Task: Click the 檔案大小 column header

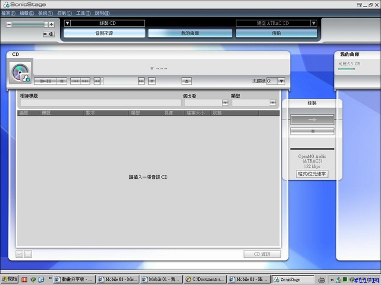Action: (x=197, y=113)
